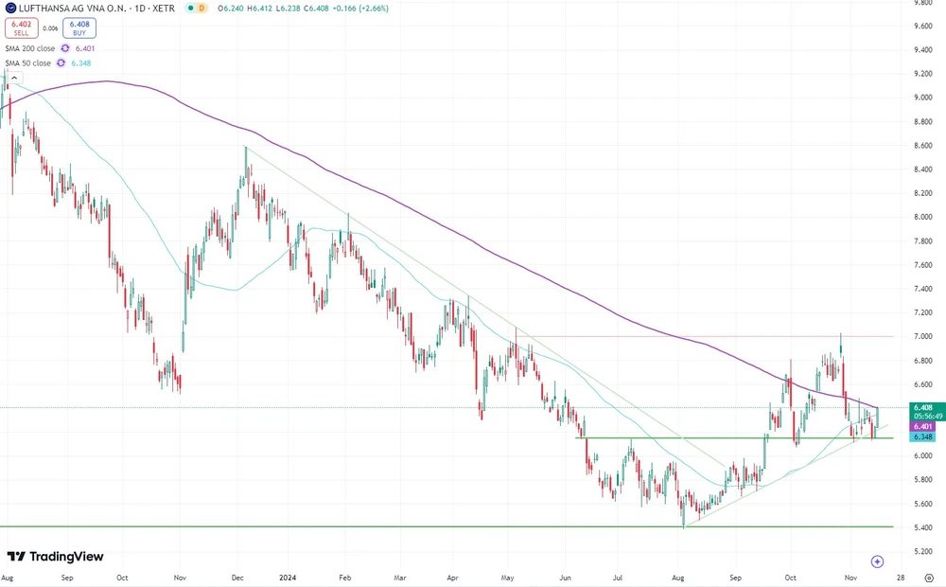Screen dimensions: 946x587
Task: Click the SMA 200 loading loop icon
Action: [x=64, y=48]
